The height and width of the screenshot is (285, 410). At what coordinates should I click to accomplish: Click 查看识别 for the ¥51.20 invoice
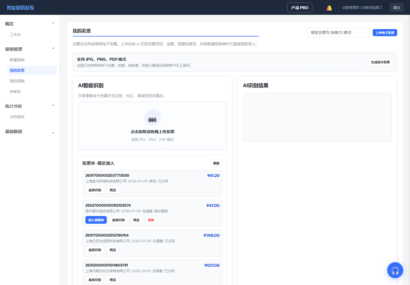pos(95,190)
